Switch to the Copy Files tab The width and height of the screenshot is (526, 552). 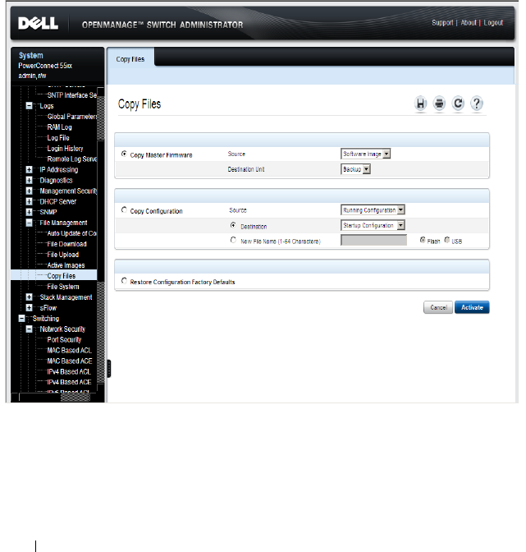130,59
